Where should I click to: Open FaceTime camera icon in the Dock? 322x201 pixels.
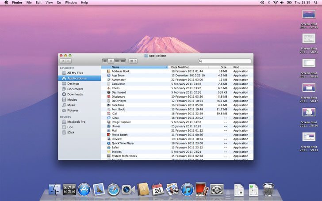(128, 190)
